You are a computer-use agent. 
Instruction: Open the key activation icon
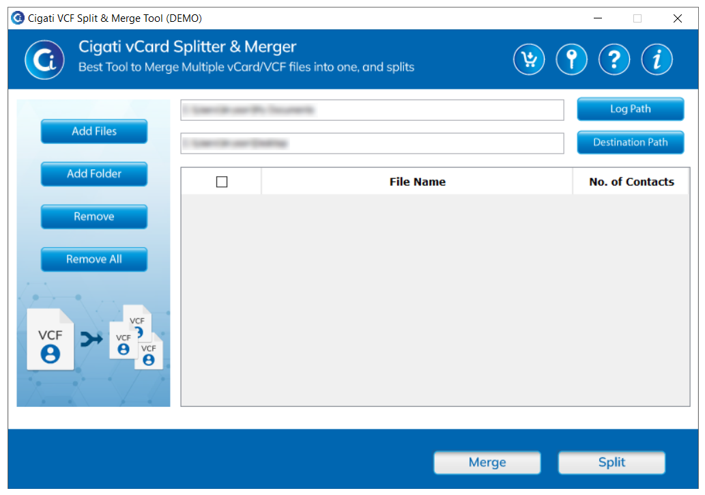[x=571, y=59]
